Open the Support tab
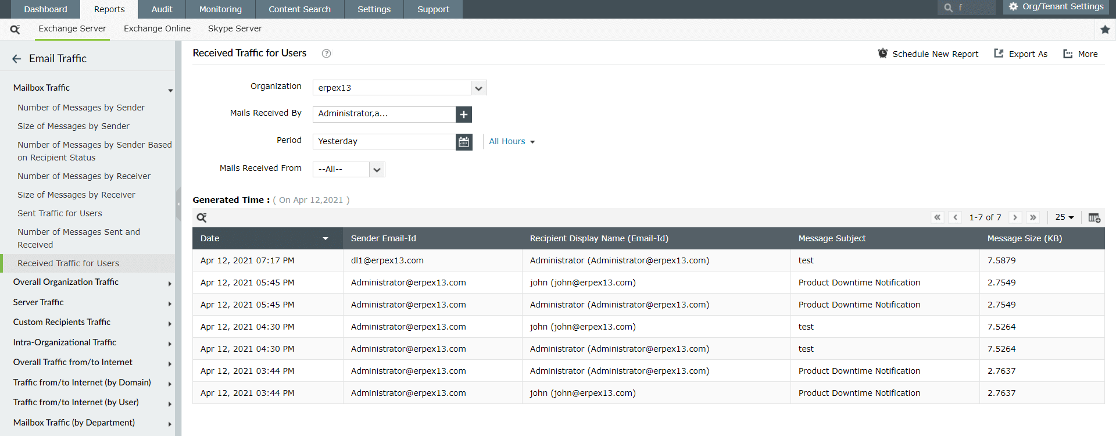Image resolution: width=1116 pixels, height=436 pixels. (433, 9)
